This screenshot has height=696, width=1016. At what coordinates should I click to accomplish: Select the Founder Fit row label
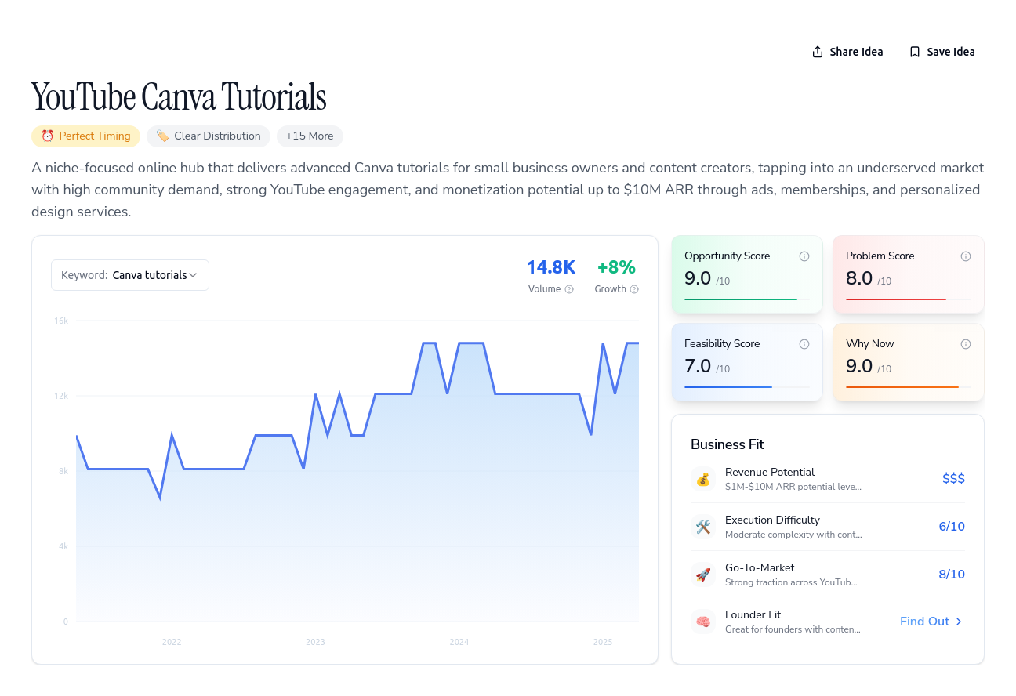pos(753,614)
